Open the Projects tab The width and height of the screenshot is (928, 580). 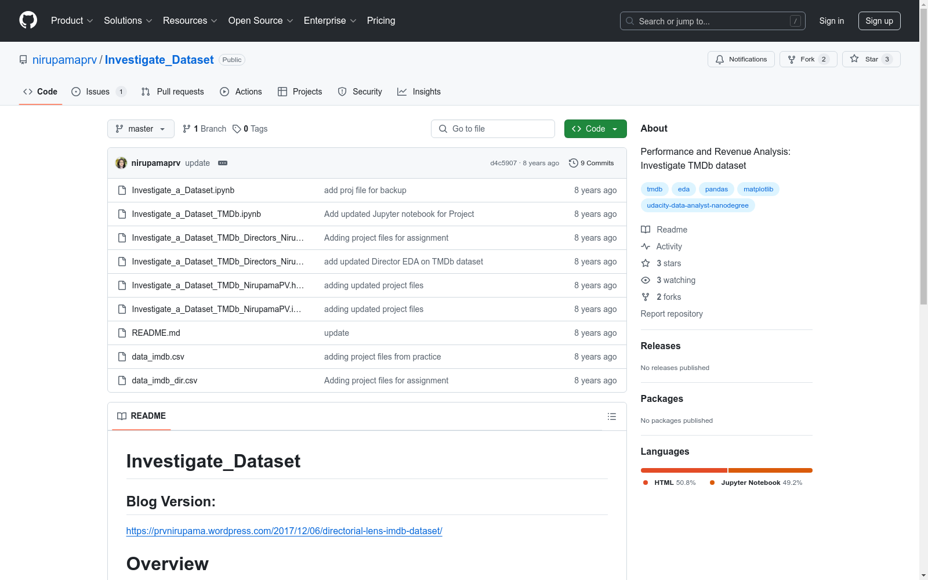(300, 92)
